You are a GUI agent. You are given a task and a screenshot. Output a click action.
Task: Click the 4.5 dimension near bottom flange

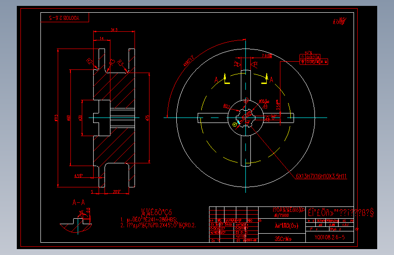(x=79, y=176)
